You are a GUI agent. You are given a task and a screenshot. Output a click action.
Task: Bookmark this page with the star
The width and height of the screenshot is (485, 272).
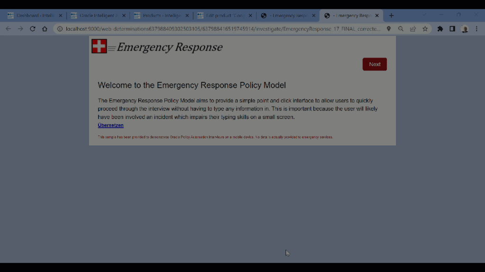tap(425, 29)
